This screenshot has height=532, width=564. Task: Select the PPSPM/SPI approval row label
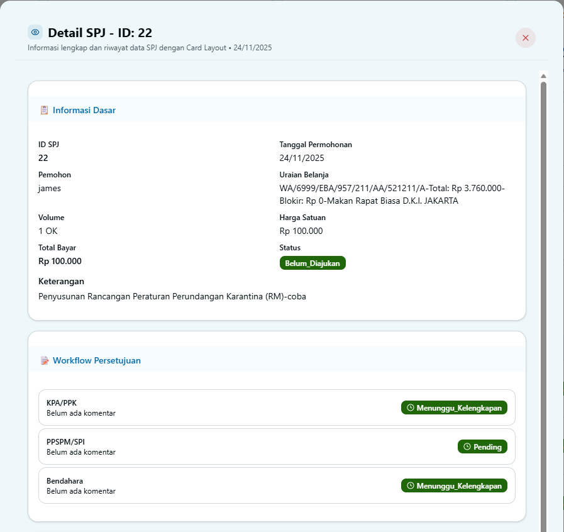pos(65,441)
